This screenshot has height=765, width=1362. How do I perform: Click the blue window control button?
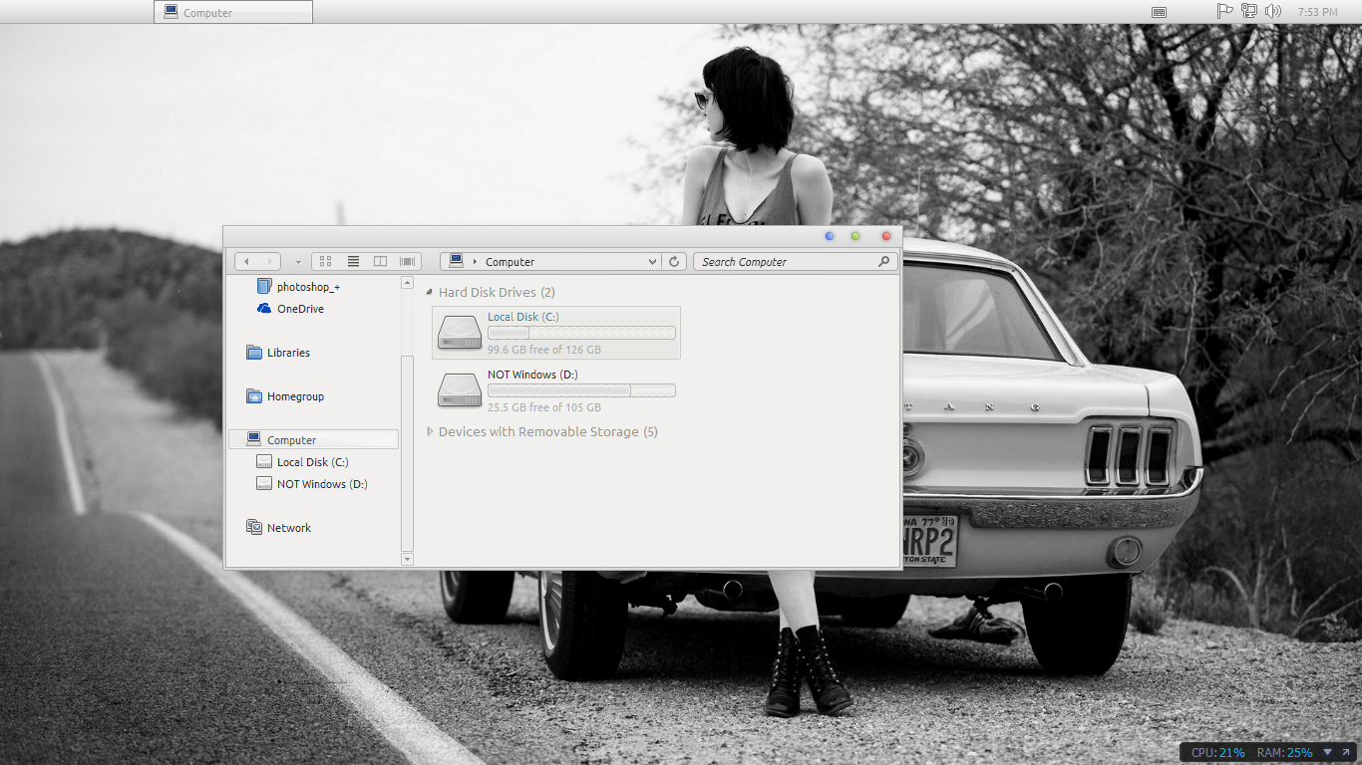pos(830,236)
